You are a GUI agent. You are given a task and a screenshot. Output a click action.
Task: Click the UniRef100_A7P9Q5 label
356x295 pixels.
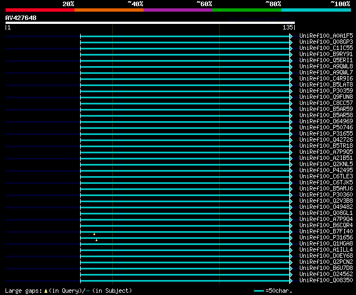[326, 152]
